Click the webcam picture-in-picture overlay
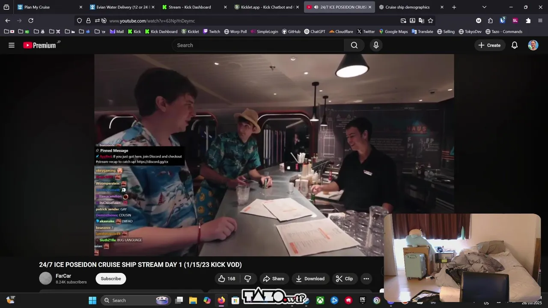This screenshot has width=548, height=308. [x=462, y=258]
